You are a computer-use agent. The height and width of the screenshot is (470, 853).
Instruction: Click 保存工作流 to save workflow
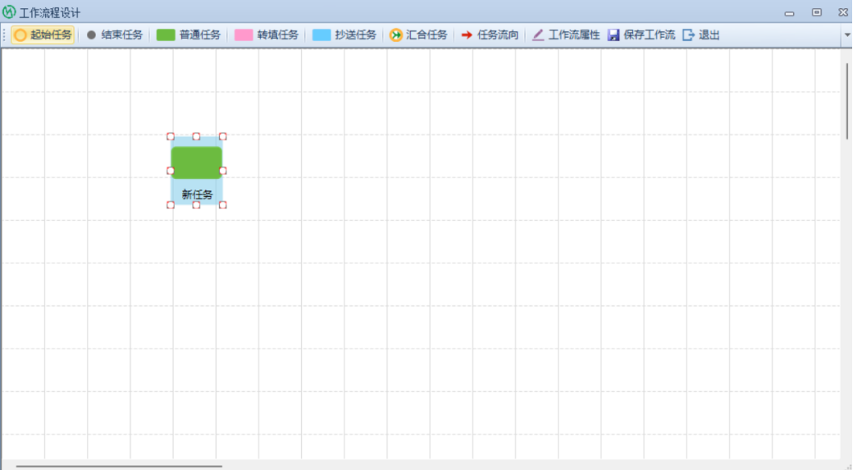641,35
